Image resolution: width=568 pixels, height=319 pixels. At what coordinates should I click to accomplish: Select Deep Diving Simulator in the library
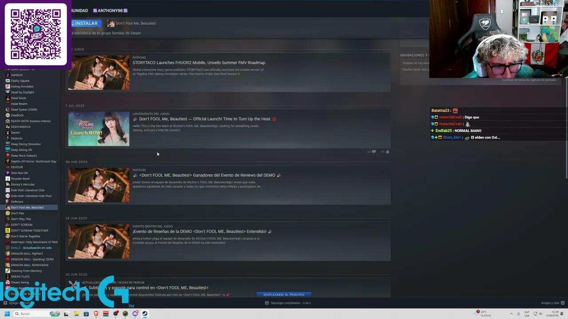[26, 144]
